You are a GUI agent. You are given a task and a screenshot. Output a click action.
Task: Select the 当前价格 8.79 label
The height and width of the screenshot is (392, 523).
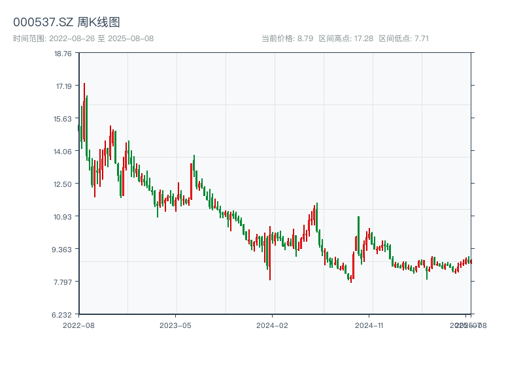[x=287, y=39]
